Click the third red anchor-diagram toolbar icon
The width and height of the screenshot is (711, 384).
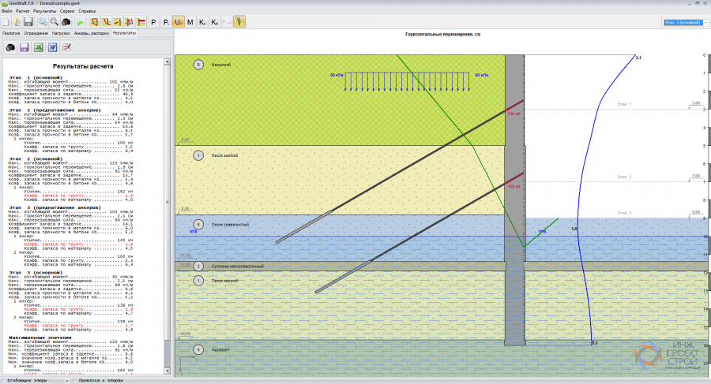[118, 22]
